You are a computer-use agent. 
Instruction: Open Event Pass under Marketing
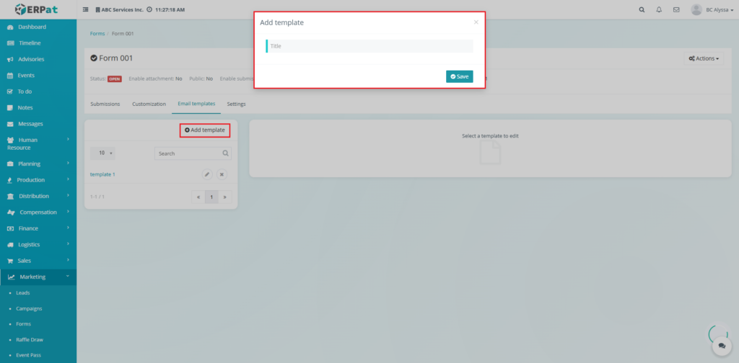click(28, 355)
